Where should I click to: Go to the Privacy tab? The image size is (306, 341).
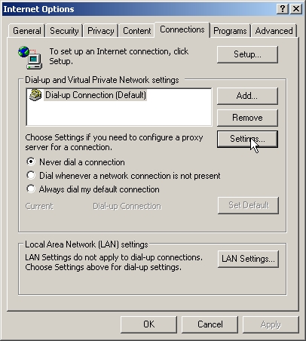tap(100, 31)
